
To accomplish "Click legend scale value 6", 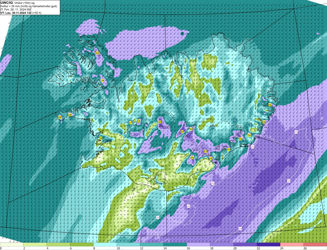I will pyautogui.click(x=71, y=248).
